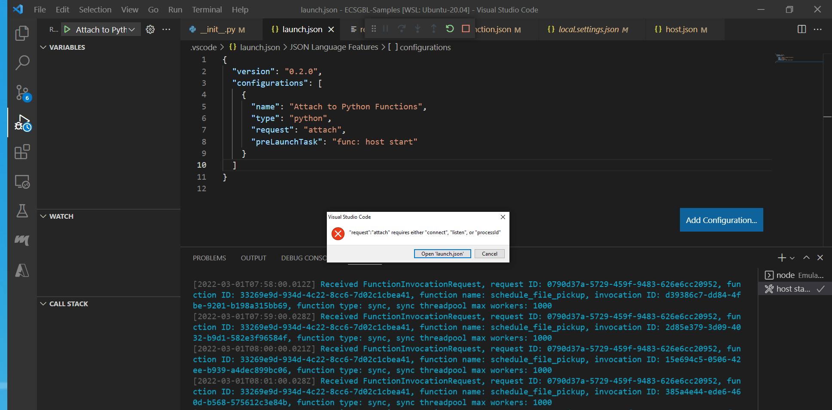Open the Remote Explorer icon

click(x=22, y=181)
